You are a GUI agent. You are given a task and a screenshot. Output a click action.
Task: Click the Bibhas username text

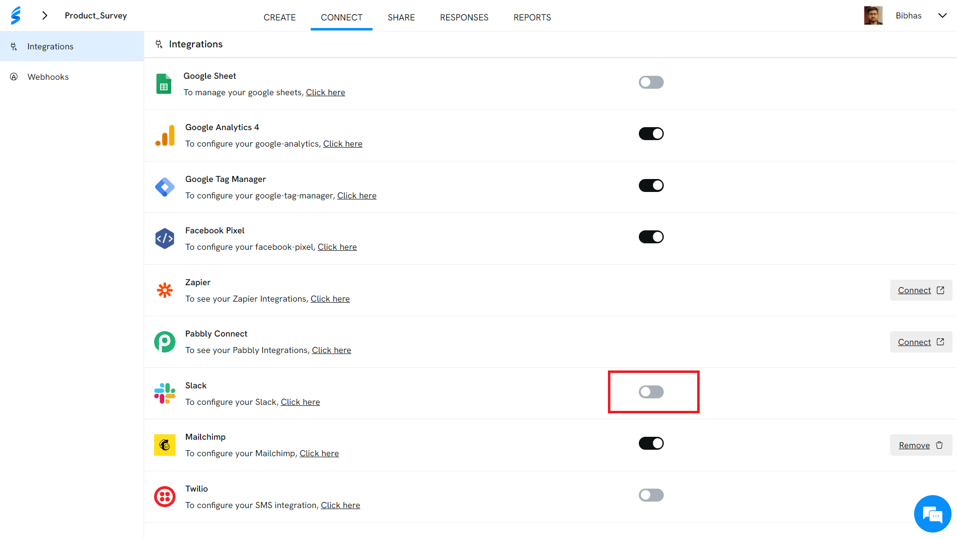(x=909, y=15)
